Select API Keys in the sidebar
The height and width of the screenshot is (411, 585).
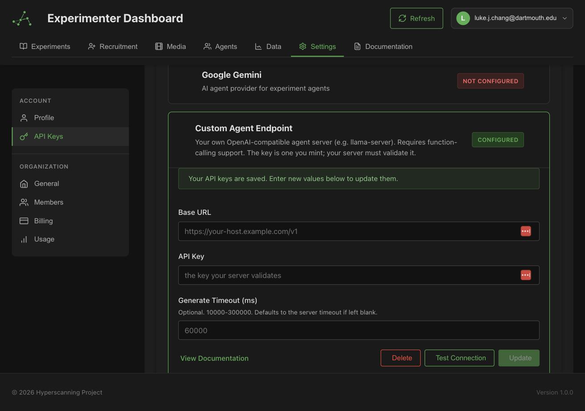click(x=70, y=137)
